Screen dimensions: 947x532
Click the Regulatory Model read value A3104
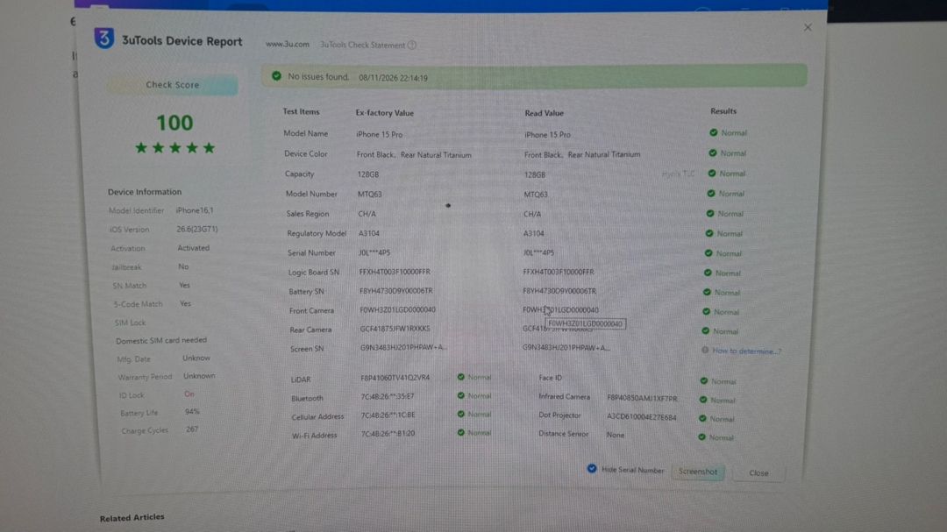534,233
